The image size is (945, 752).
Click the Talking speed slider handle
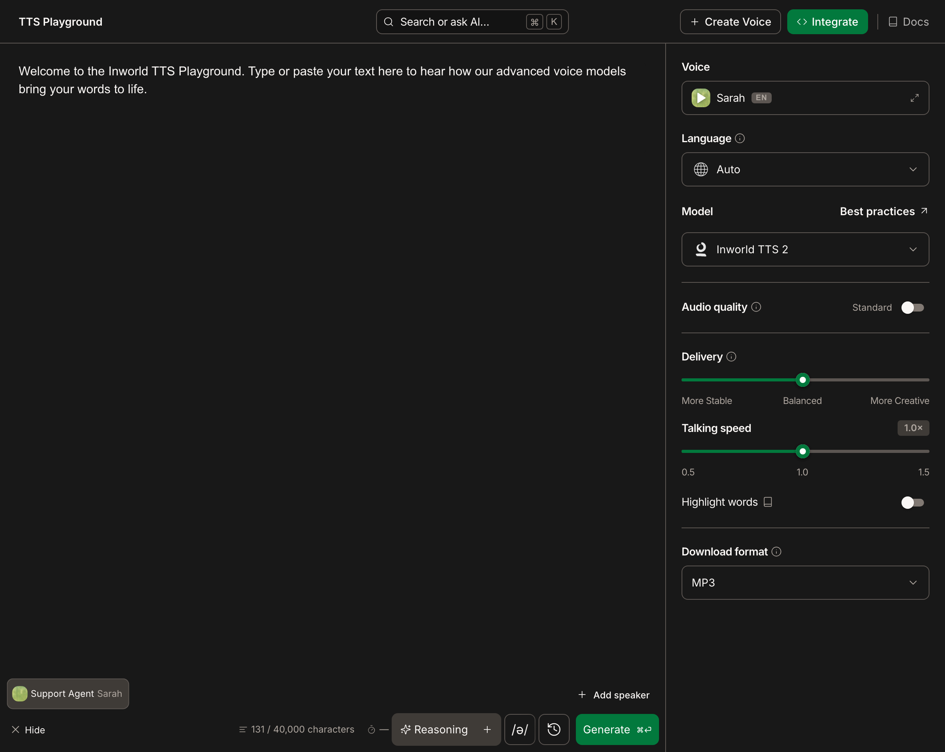[802, 451]
